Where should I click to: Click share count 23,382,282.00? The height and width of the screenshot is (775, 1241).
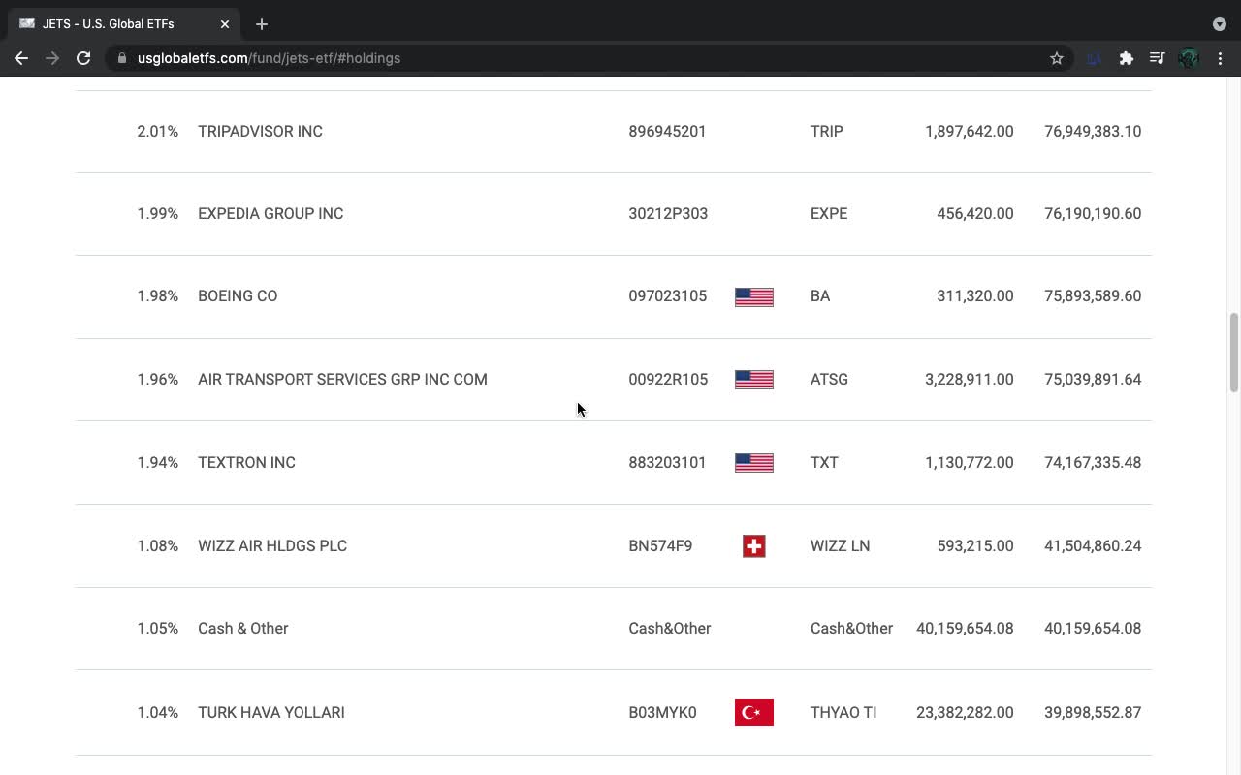[x=965, y=712]
